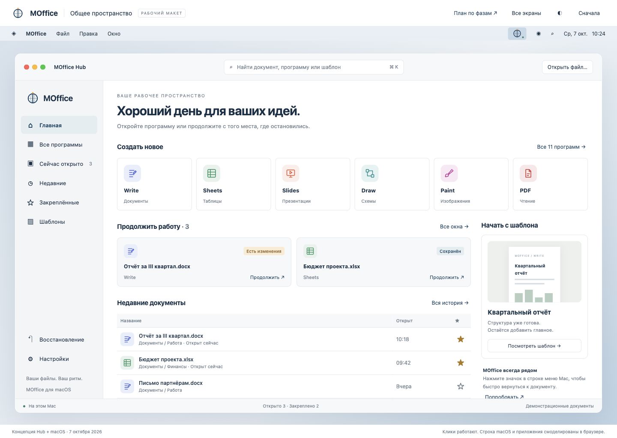
Task: Launch the Sheets spreadsheet app card
Action: [234, 184]
